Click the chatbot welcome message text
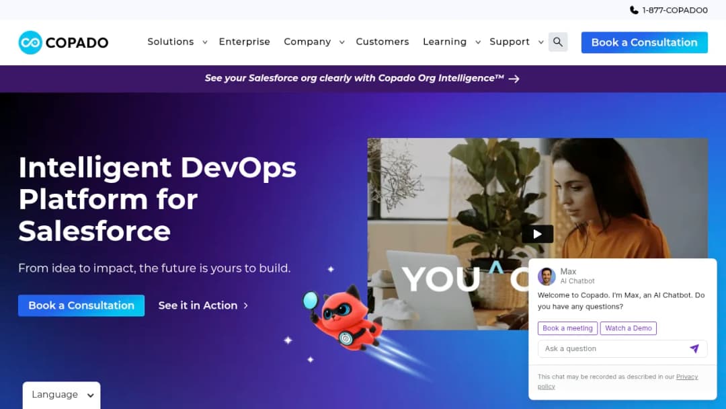726x409 pixels. pos(621,301)
